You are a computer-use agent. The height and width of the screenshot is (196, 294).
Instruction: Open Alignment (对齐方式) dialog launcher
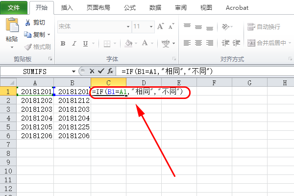click(290, 59)
